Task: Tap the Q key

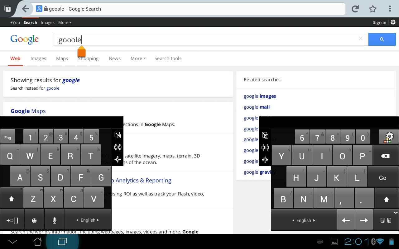Action: [x=10, y=155]
